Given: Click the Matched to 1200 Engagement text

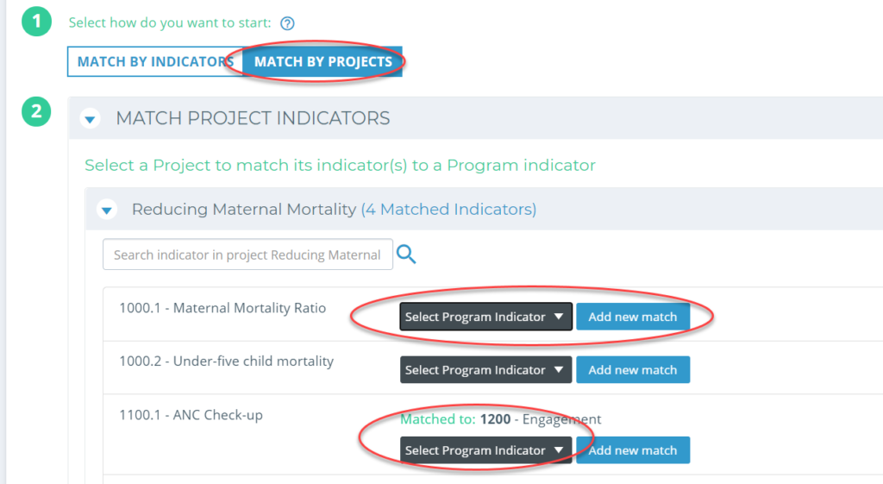Looking at the screenshot, I should pos(501,419).
